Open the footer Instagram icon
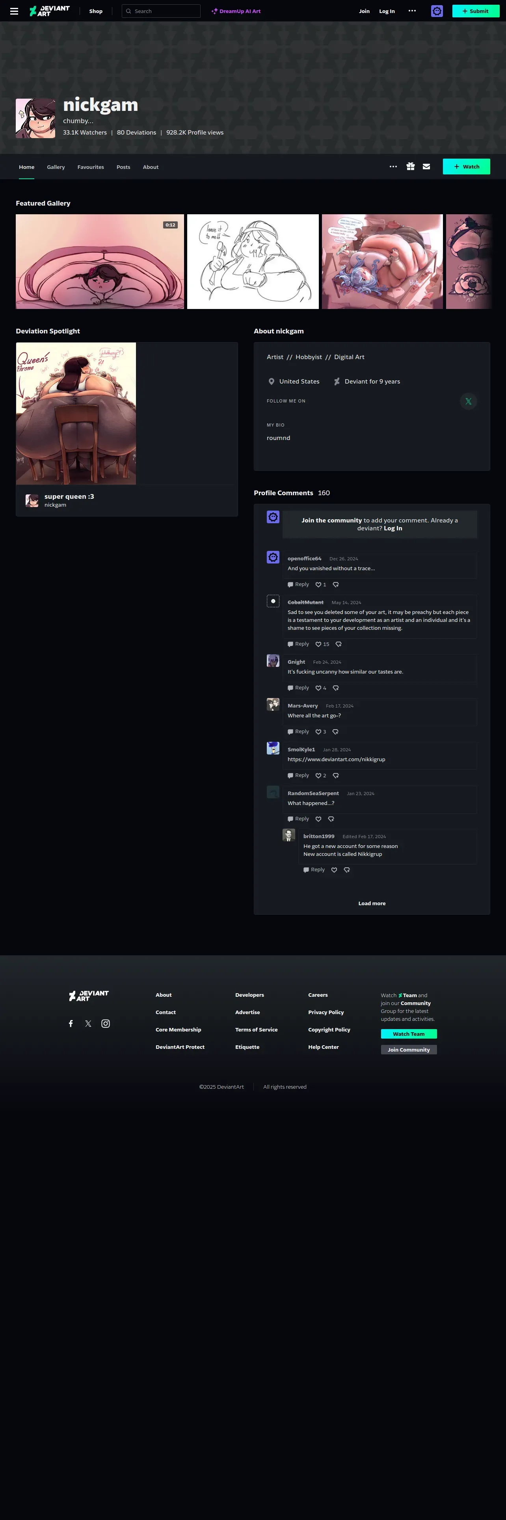Image resolution: width=506 pixels, height=1520 pixels. (106, 1024)
